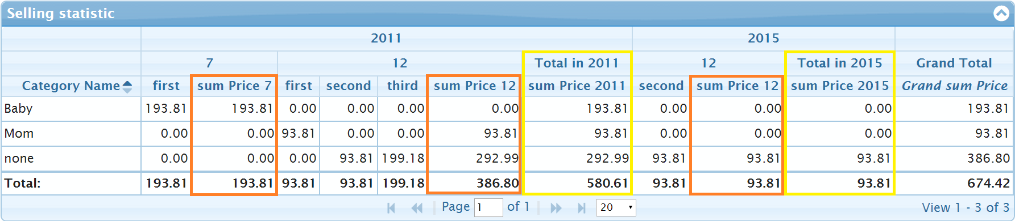Select the 2011 group header
Image resolution: width=1015 pixels, height=221 pixels.
pos(386,39)
